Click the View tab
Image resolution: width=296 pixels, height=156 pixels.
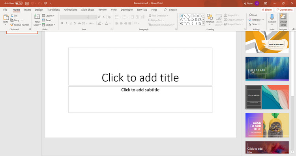pos(114,9)
